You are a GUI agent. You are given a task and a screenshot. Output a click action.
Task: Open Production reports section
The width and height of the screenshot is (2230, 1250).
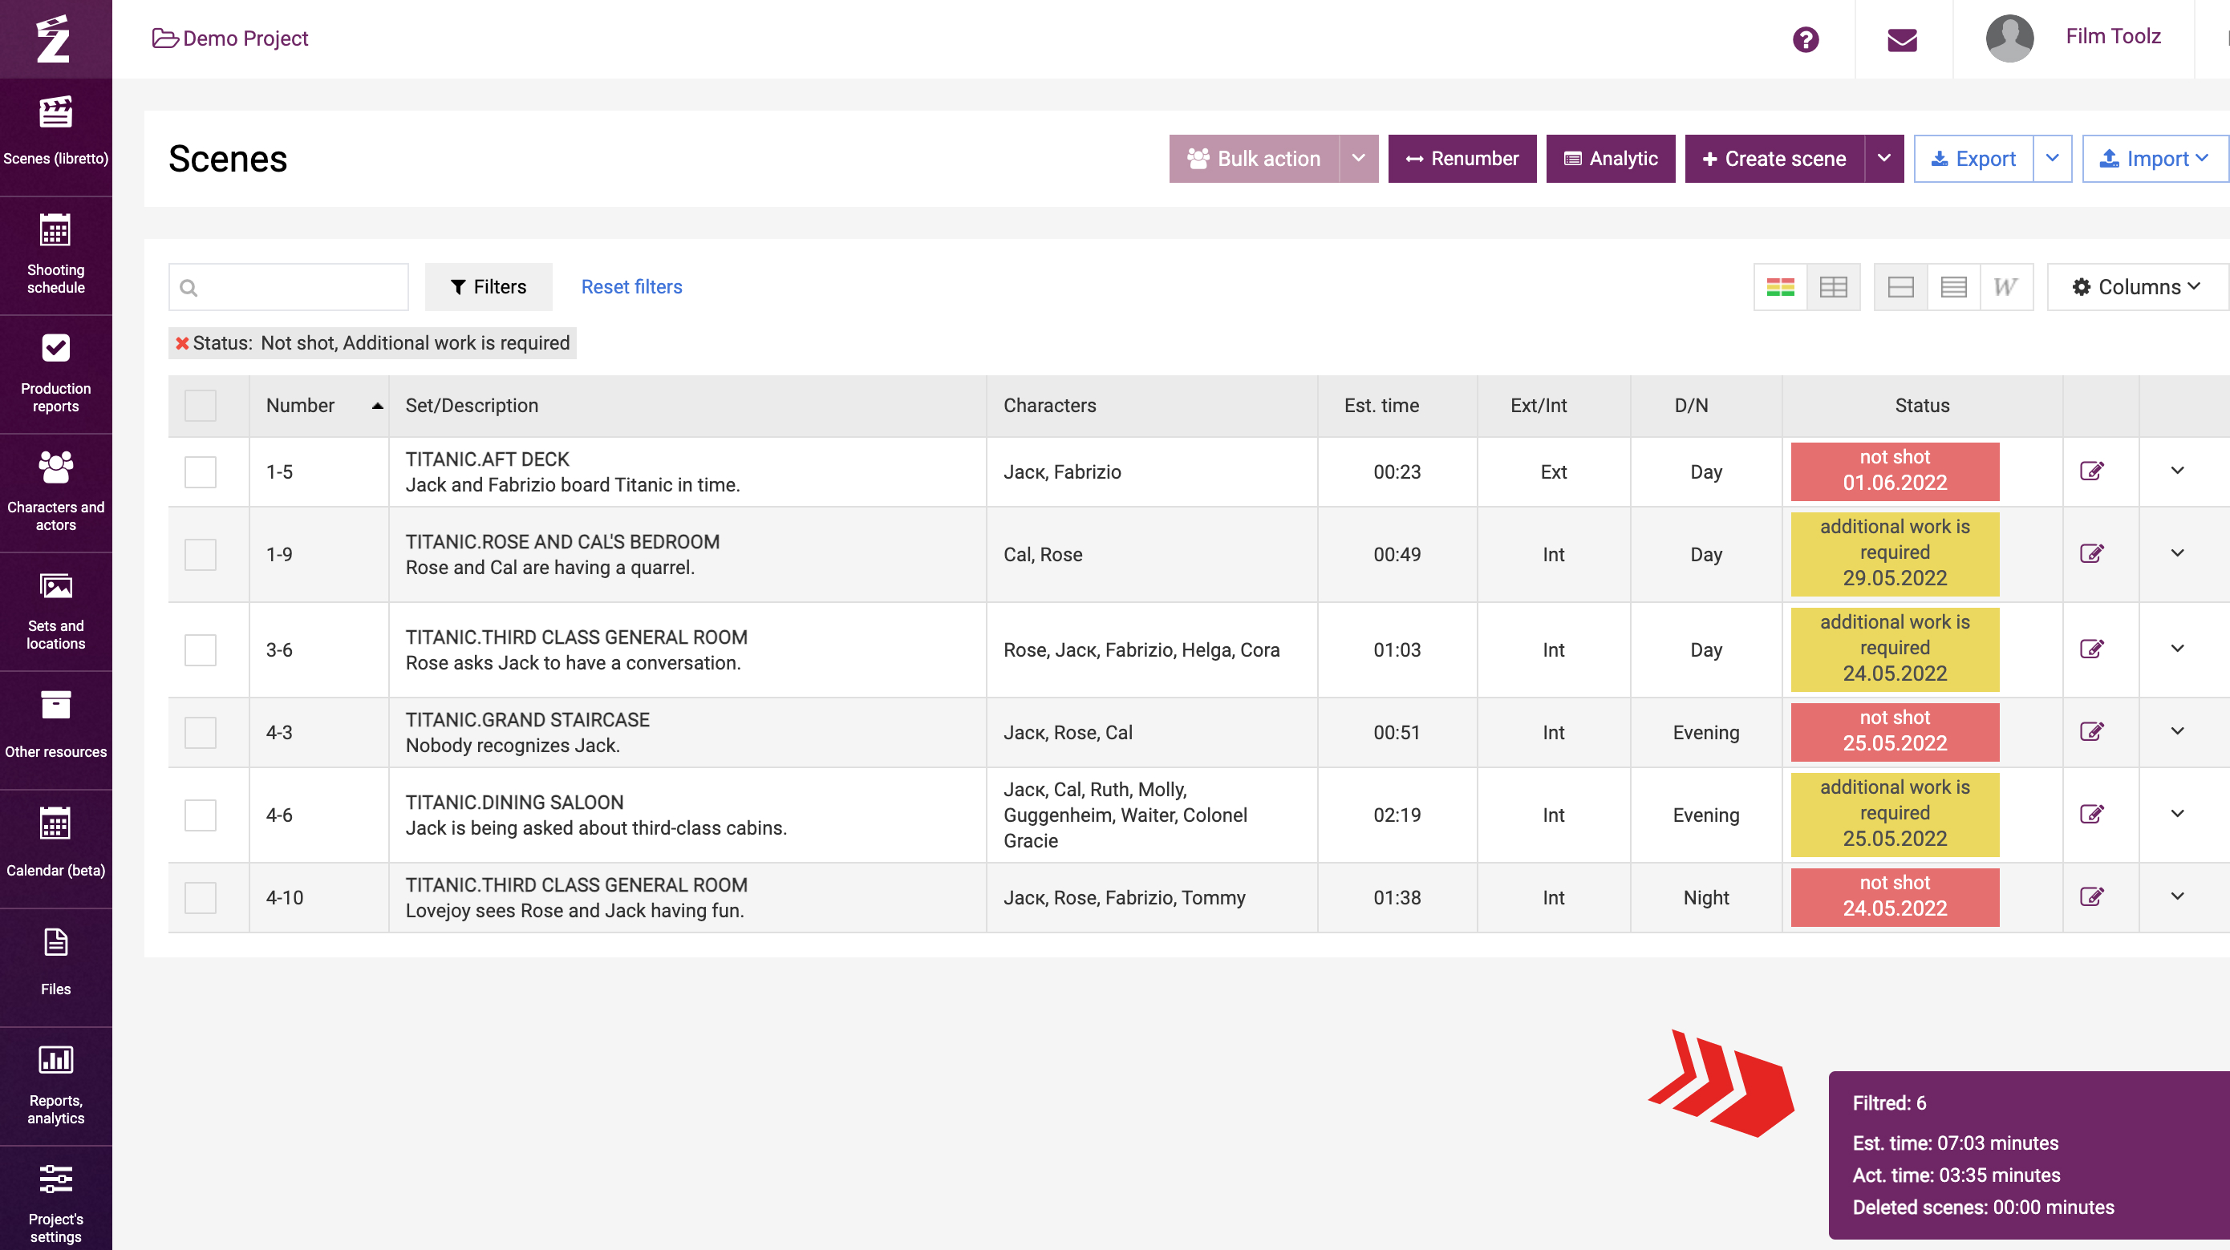click(55, 374)
